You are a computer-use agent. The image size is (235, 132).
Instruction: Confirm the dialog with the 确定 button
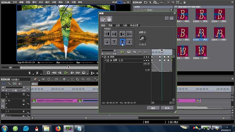click(x=153, y=108)
